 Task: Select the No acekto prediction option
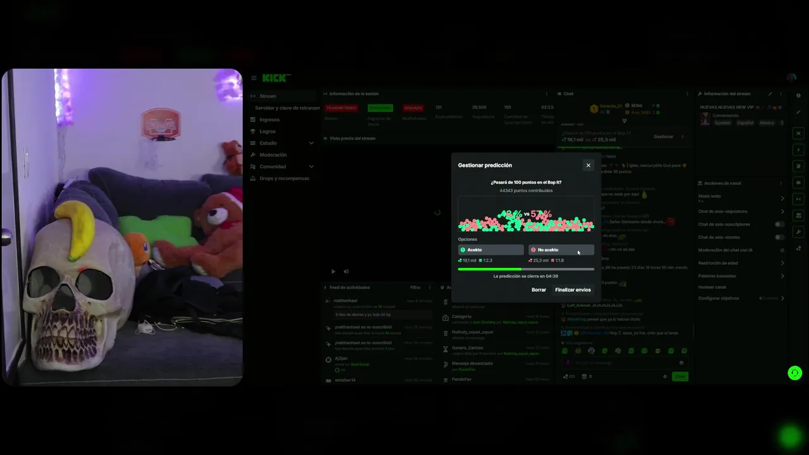(x=561, y=250)
